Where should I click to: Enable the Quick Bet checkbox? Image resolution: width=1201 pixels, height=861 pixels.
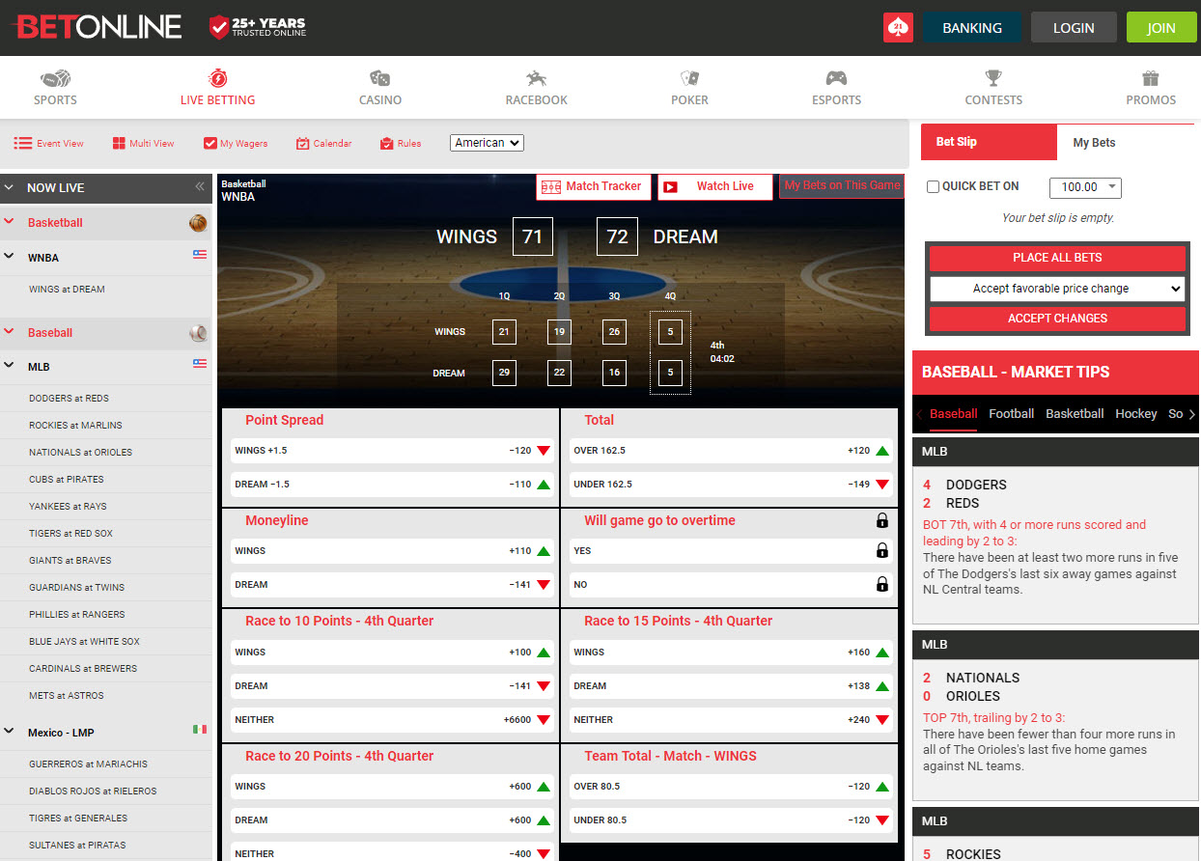[933, 187]
